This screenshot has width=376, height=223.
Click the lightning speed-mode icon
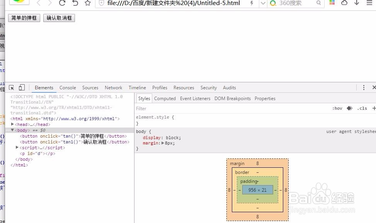coord(252,3)
